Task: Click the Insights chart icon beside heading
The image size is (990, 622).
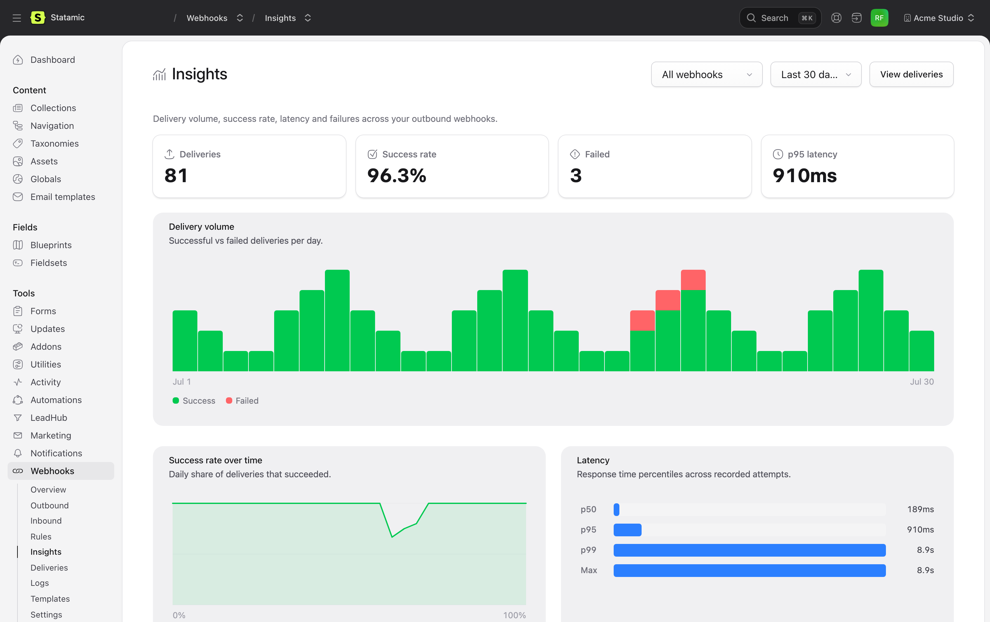Action: point(159,74)
